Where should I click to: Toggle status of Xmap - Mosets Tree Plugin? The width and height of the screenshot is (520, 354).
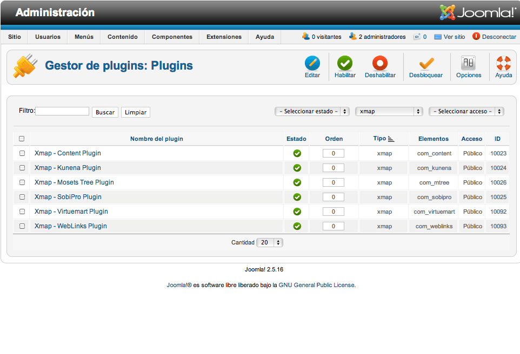point(297,182)
